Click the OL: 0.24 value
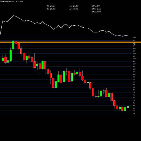The width and height of the screenshot is (141, 141). [x=96, y=12]
